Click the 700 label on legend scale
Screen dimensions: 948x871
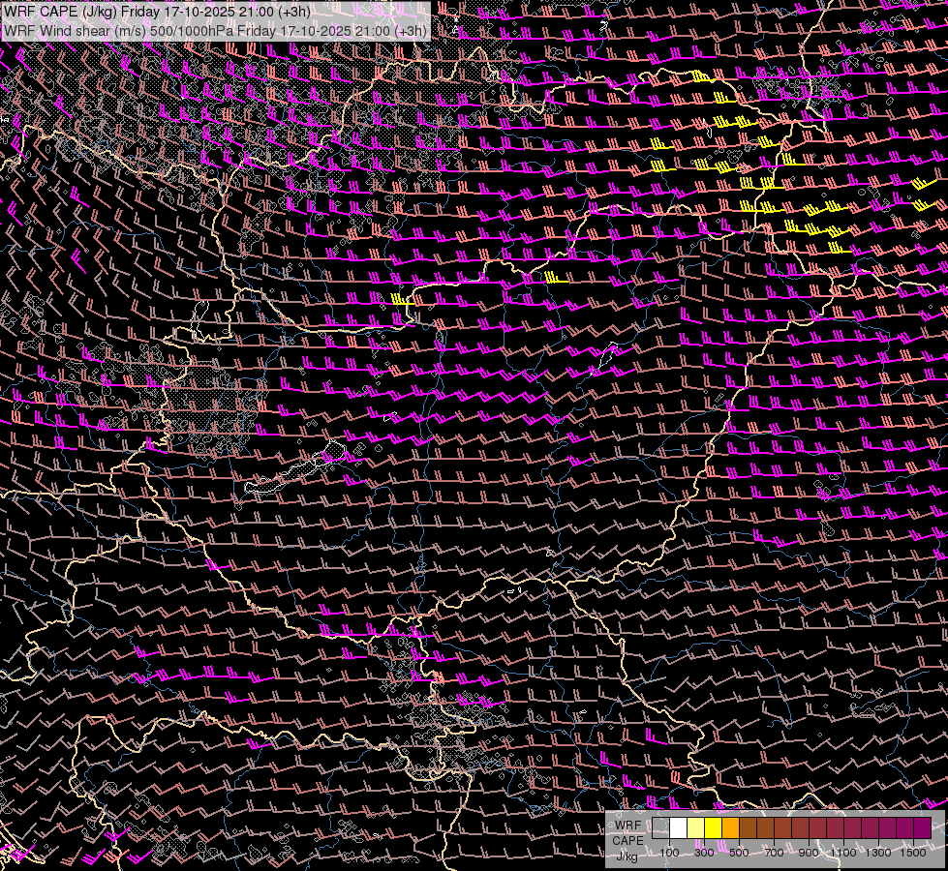(774, 853)
